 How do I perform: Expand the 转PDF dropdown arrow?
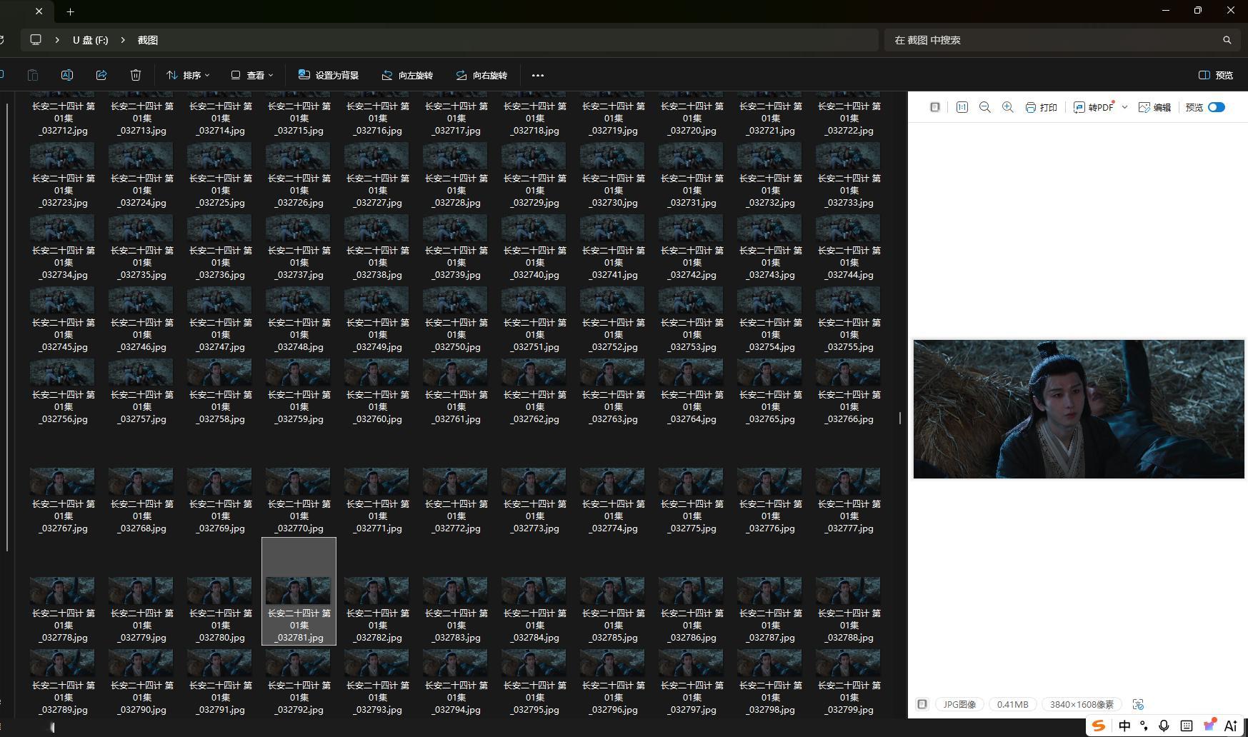[x=1124, y=107]
